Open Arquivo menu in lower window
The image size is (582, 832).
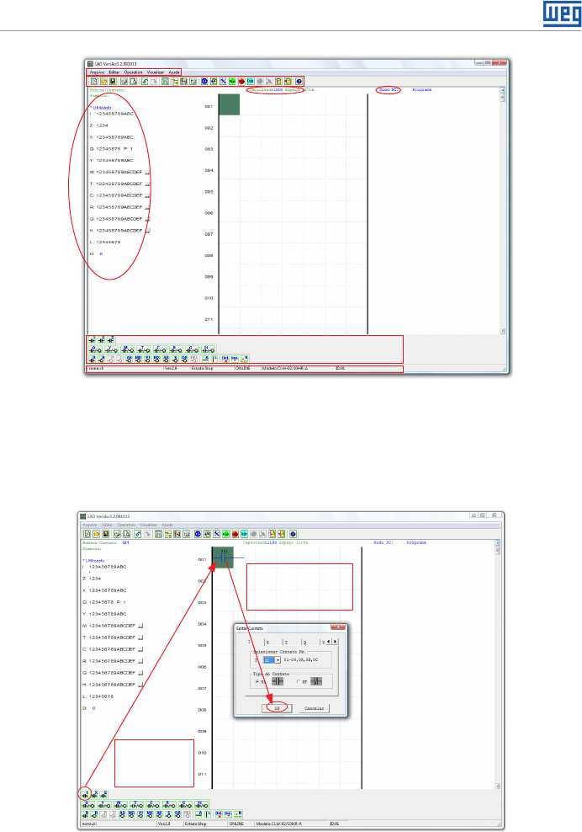click(x=90, y=525)
